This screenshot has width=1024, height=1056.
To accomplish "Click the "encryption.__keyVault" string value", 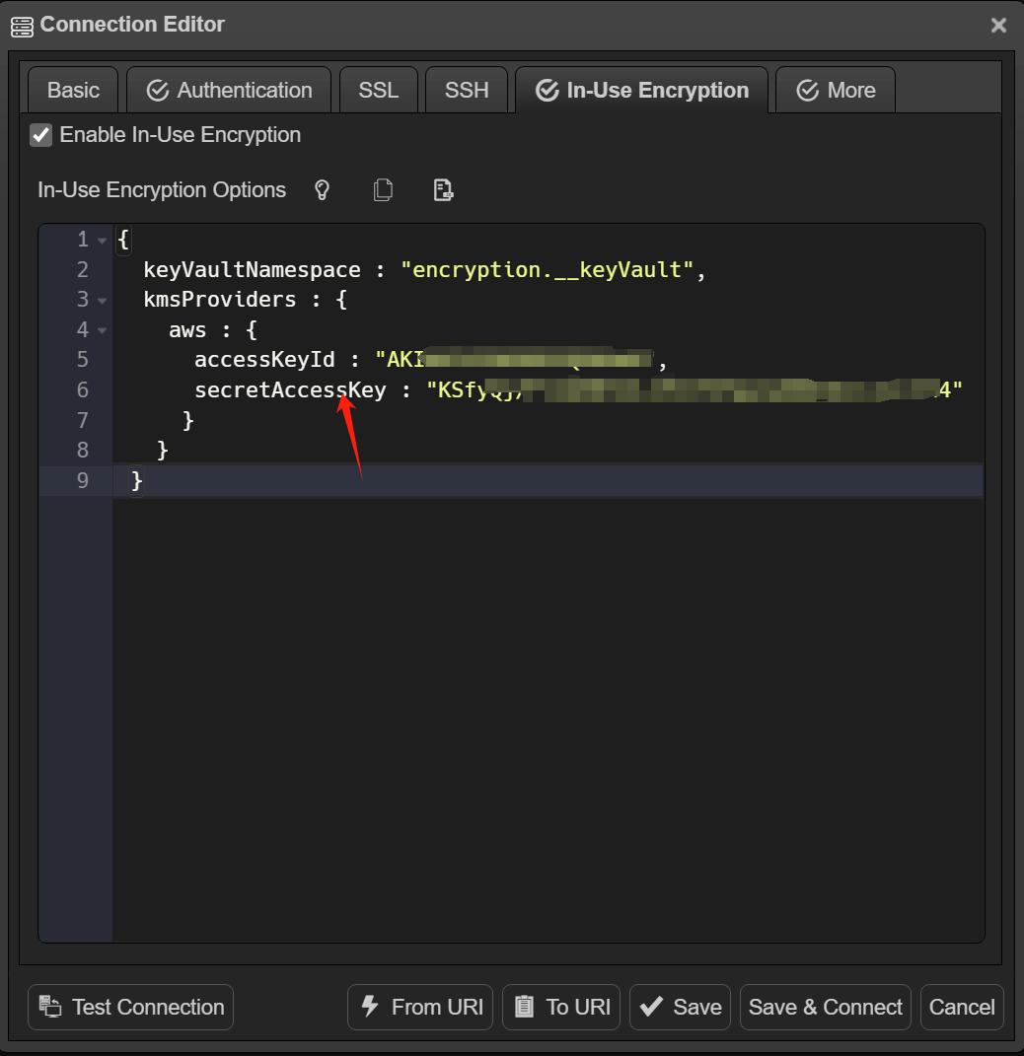I will [x=548, y=270].
